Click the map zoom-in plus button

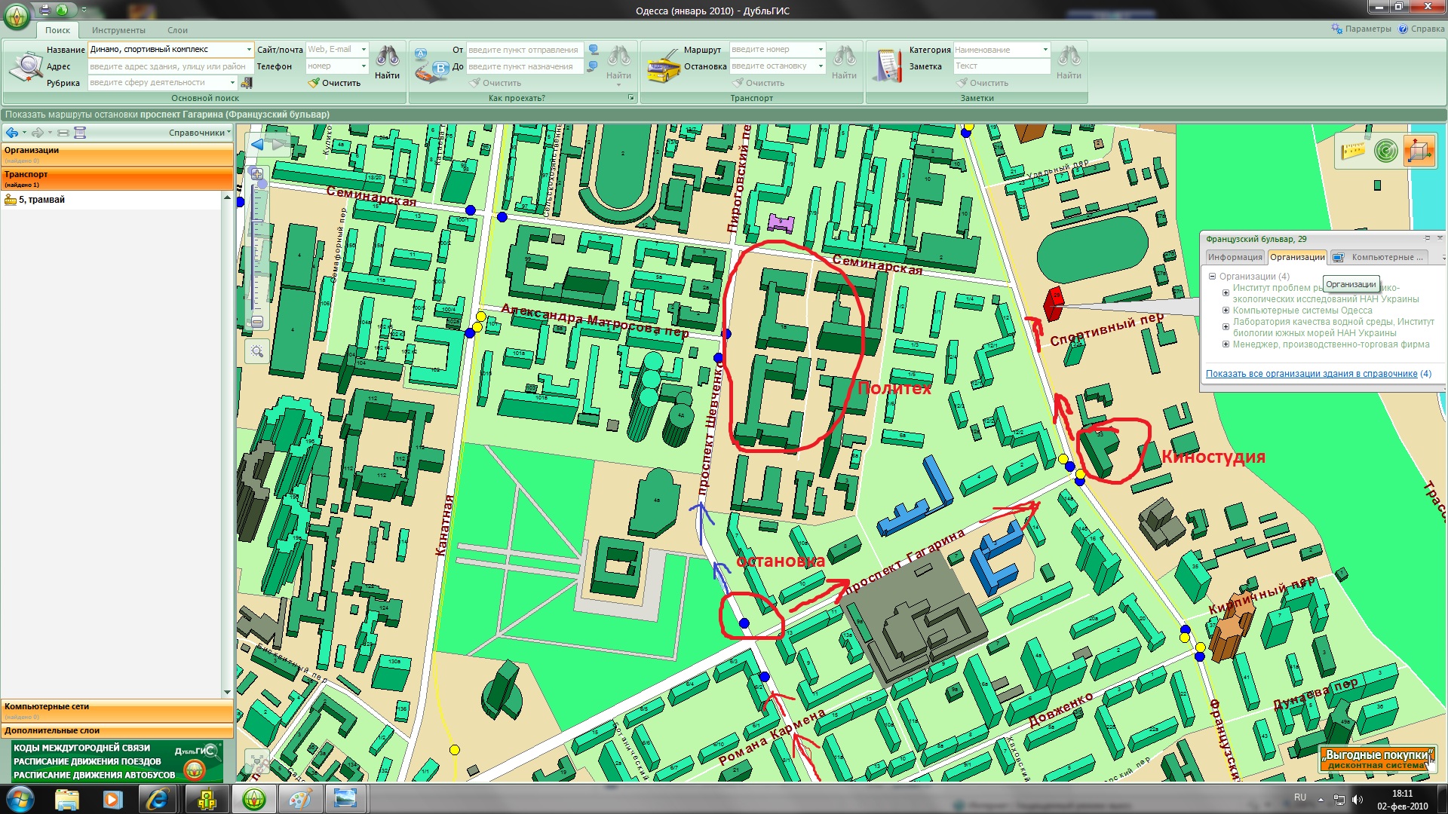click(256, 173)
